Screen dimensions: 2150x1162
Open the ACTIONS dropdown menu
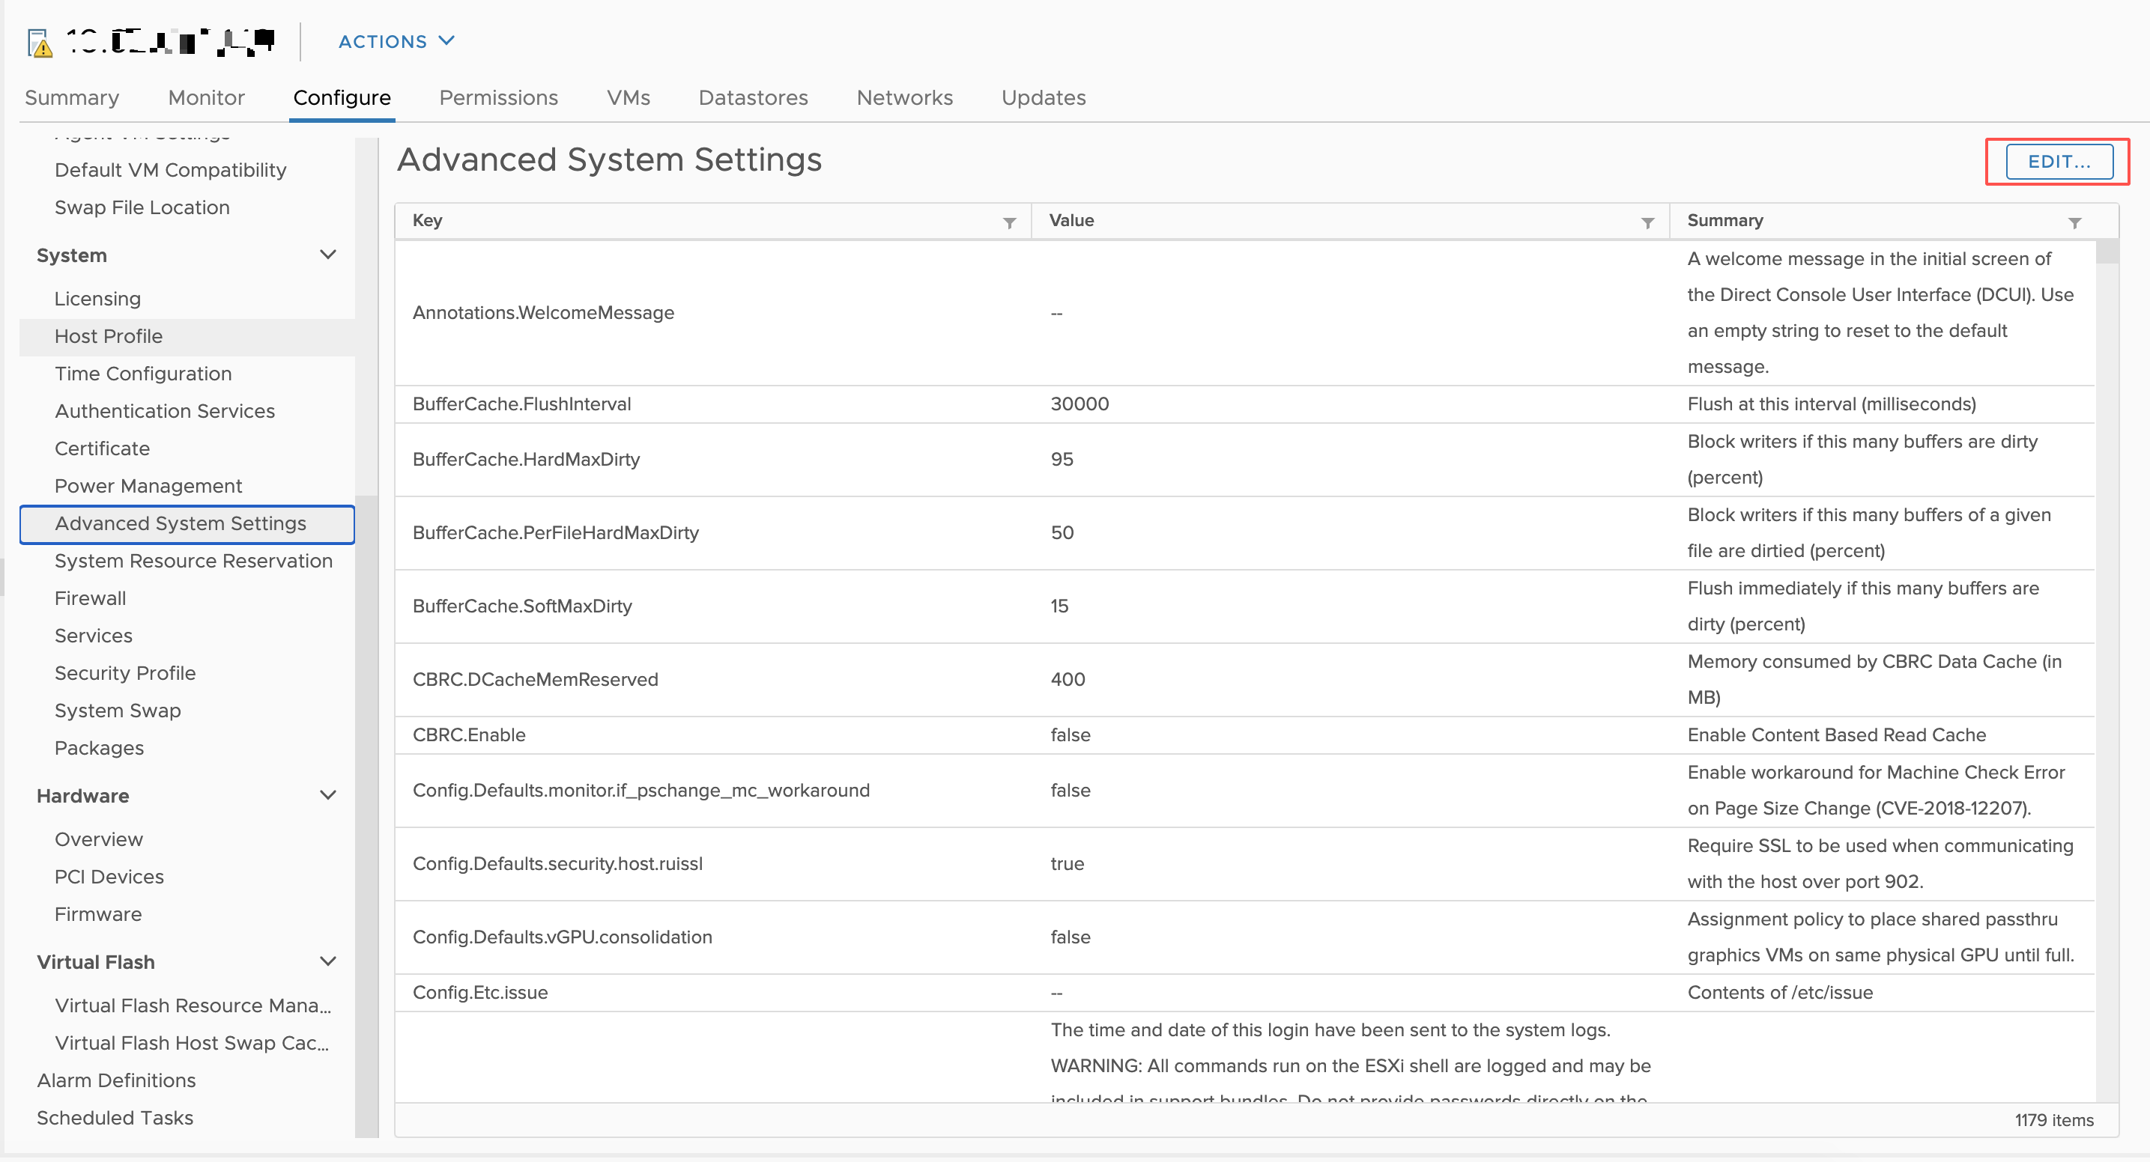click(396, 41)
